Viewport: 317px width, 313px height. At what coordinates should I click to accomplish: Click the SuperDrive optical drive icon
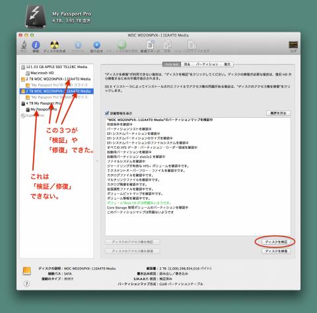pos(23,116)
